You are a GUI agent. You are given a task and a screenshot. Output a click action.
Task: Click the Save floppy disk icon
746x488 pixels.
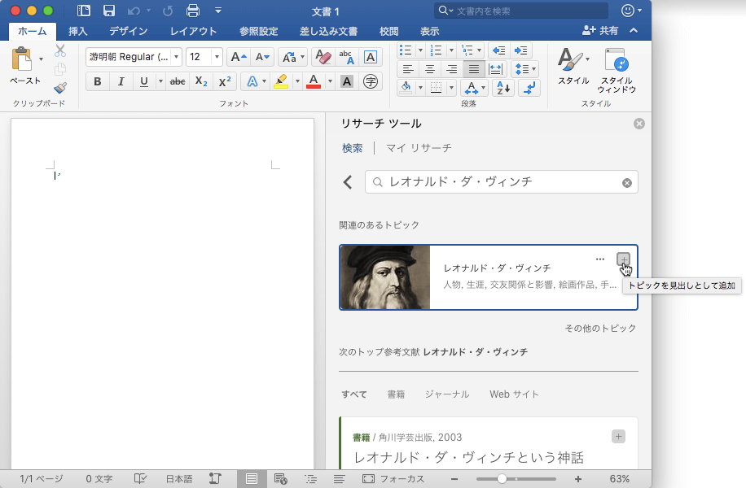[x=108, y=11]
